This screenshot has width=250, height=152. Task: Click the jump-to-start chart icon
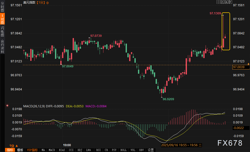pyautogui.click(x=222, y=2)
